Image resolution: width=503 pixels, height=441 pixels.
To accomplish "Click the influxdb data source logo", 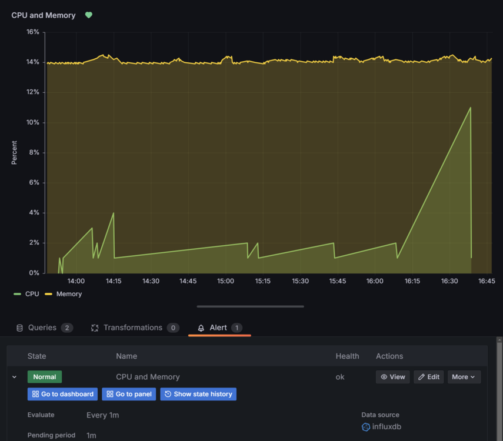I will tap(366, 427).
